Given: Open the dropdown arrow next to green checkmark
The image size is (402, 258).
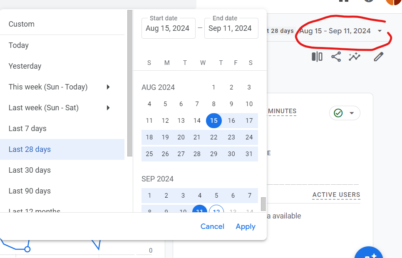Looking at the screenshot, I should 352,113.
